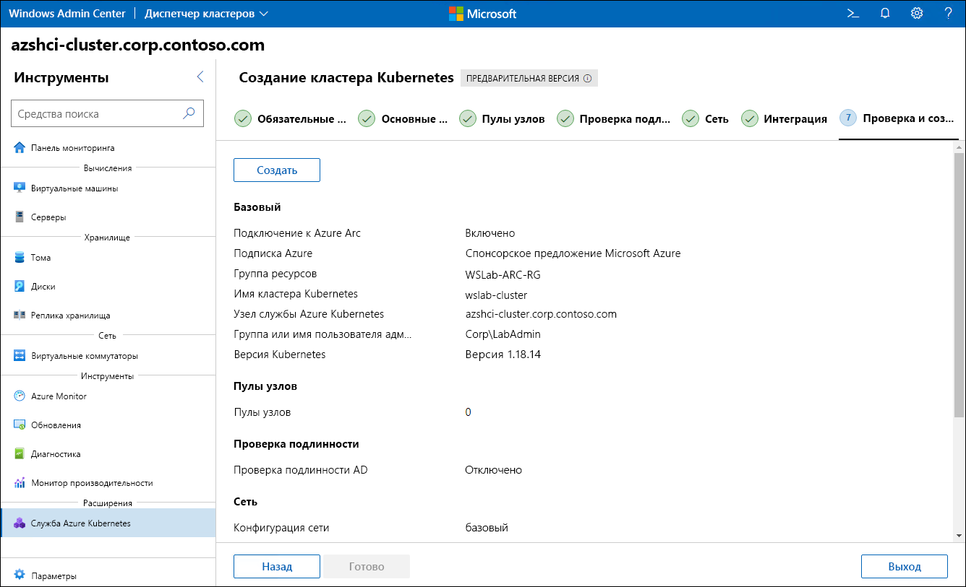Click the Обновления icon
The height and width of the screenshot is (587, 966).
20,425
